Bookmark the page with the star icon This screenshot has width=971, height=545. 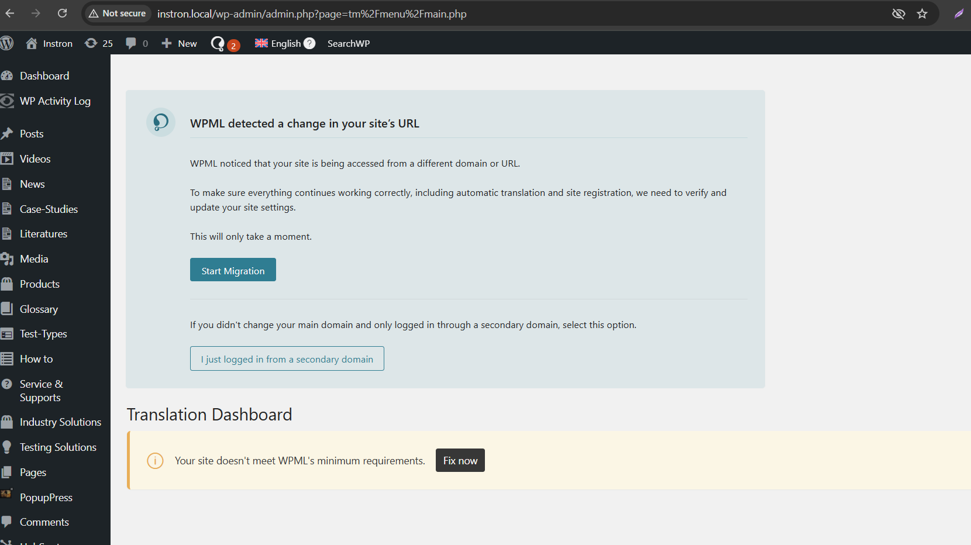922,13
